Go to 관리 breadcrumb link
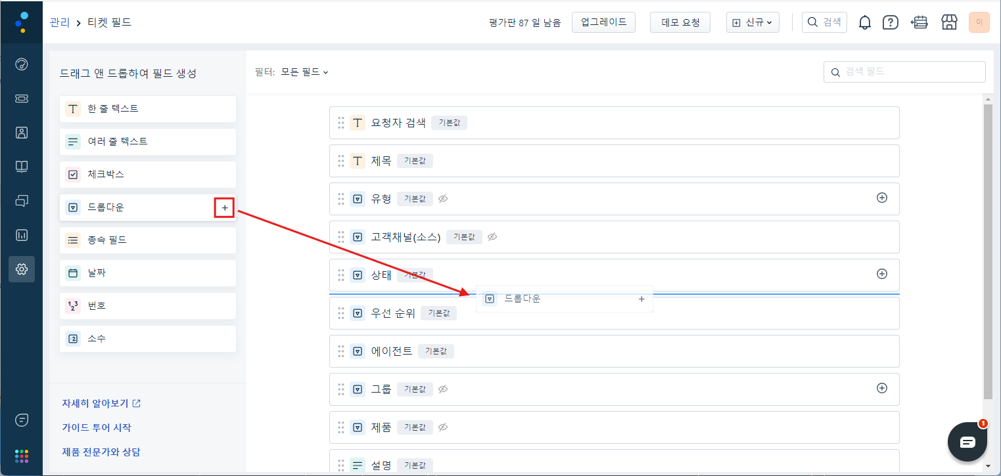The width and height of the screenshot is (1001, 476). [x=60, y=22]
